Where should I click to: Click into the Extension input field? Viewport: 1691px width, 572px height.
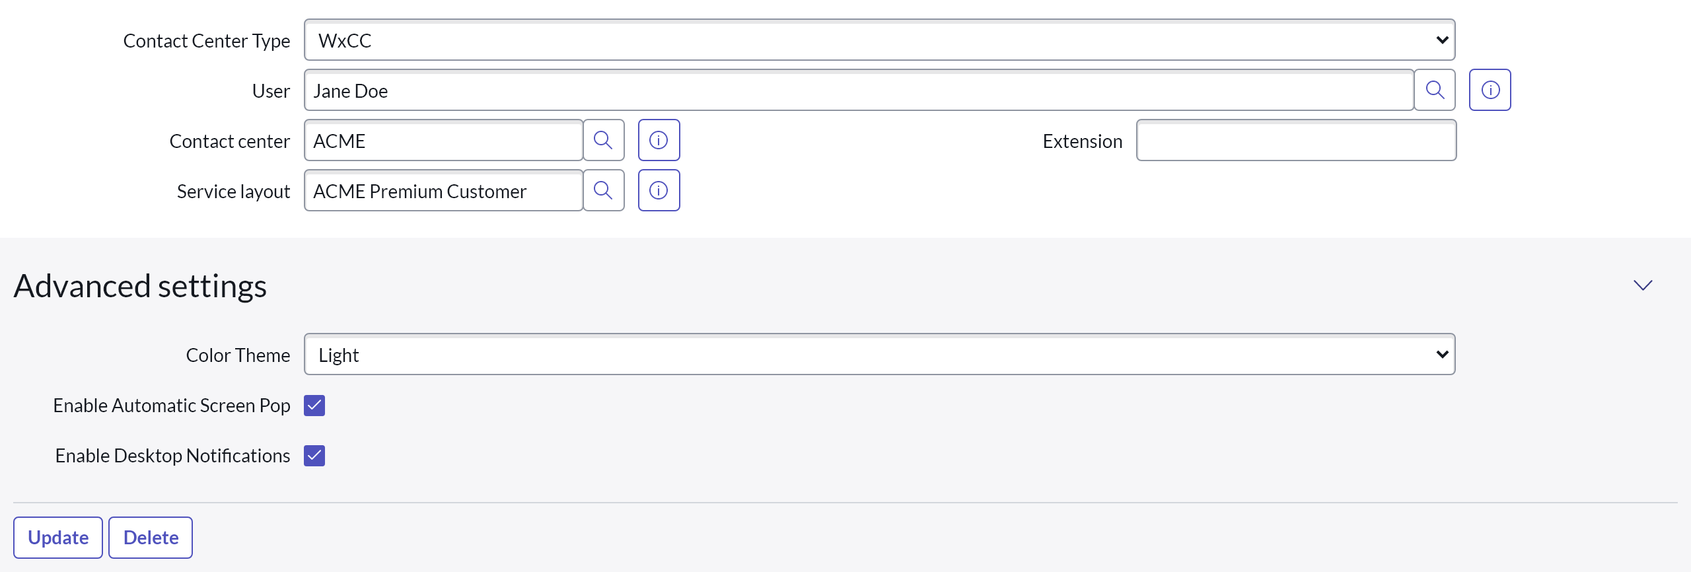(1296, 140)
